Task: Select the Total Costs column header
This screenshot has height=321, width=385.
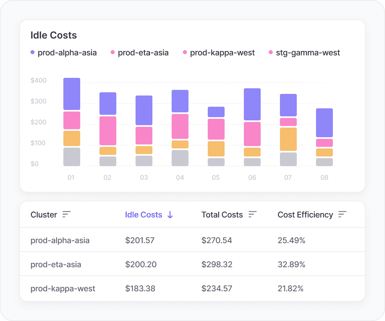Action: pos(222,215)
